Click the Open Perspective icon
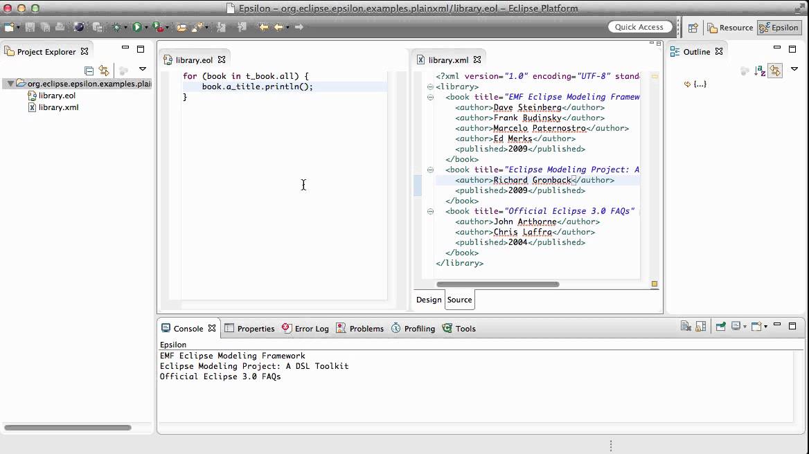 [x=693, y=28]
